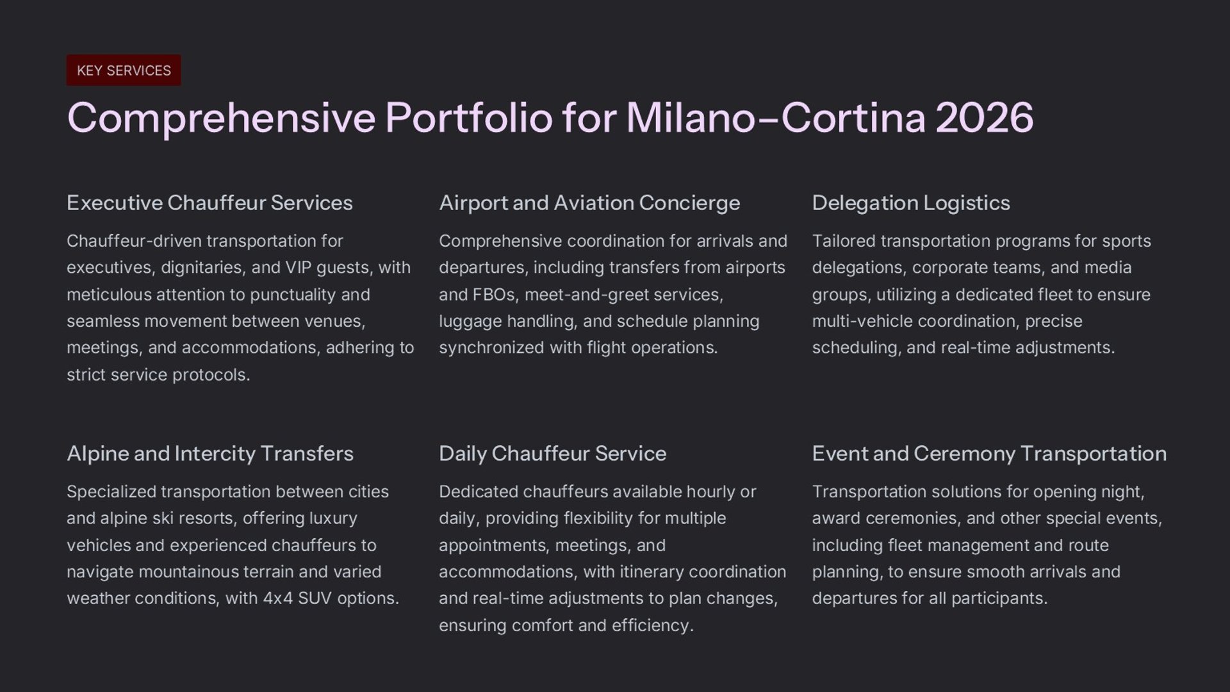Screen dimensions: 1230x692
Task: Select the Alpine and Intercity Transfers heading
Action: click(x=209, y=454)
